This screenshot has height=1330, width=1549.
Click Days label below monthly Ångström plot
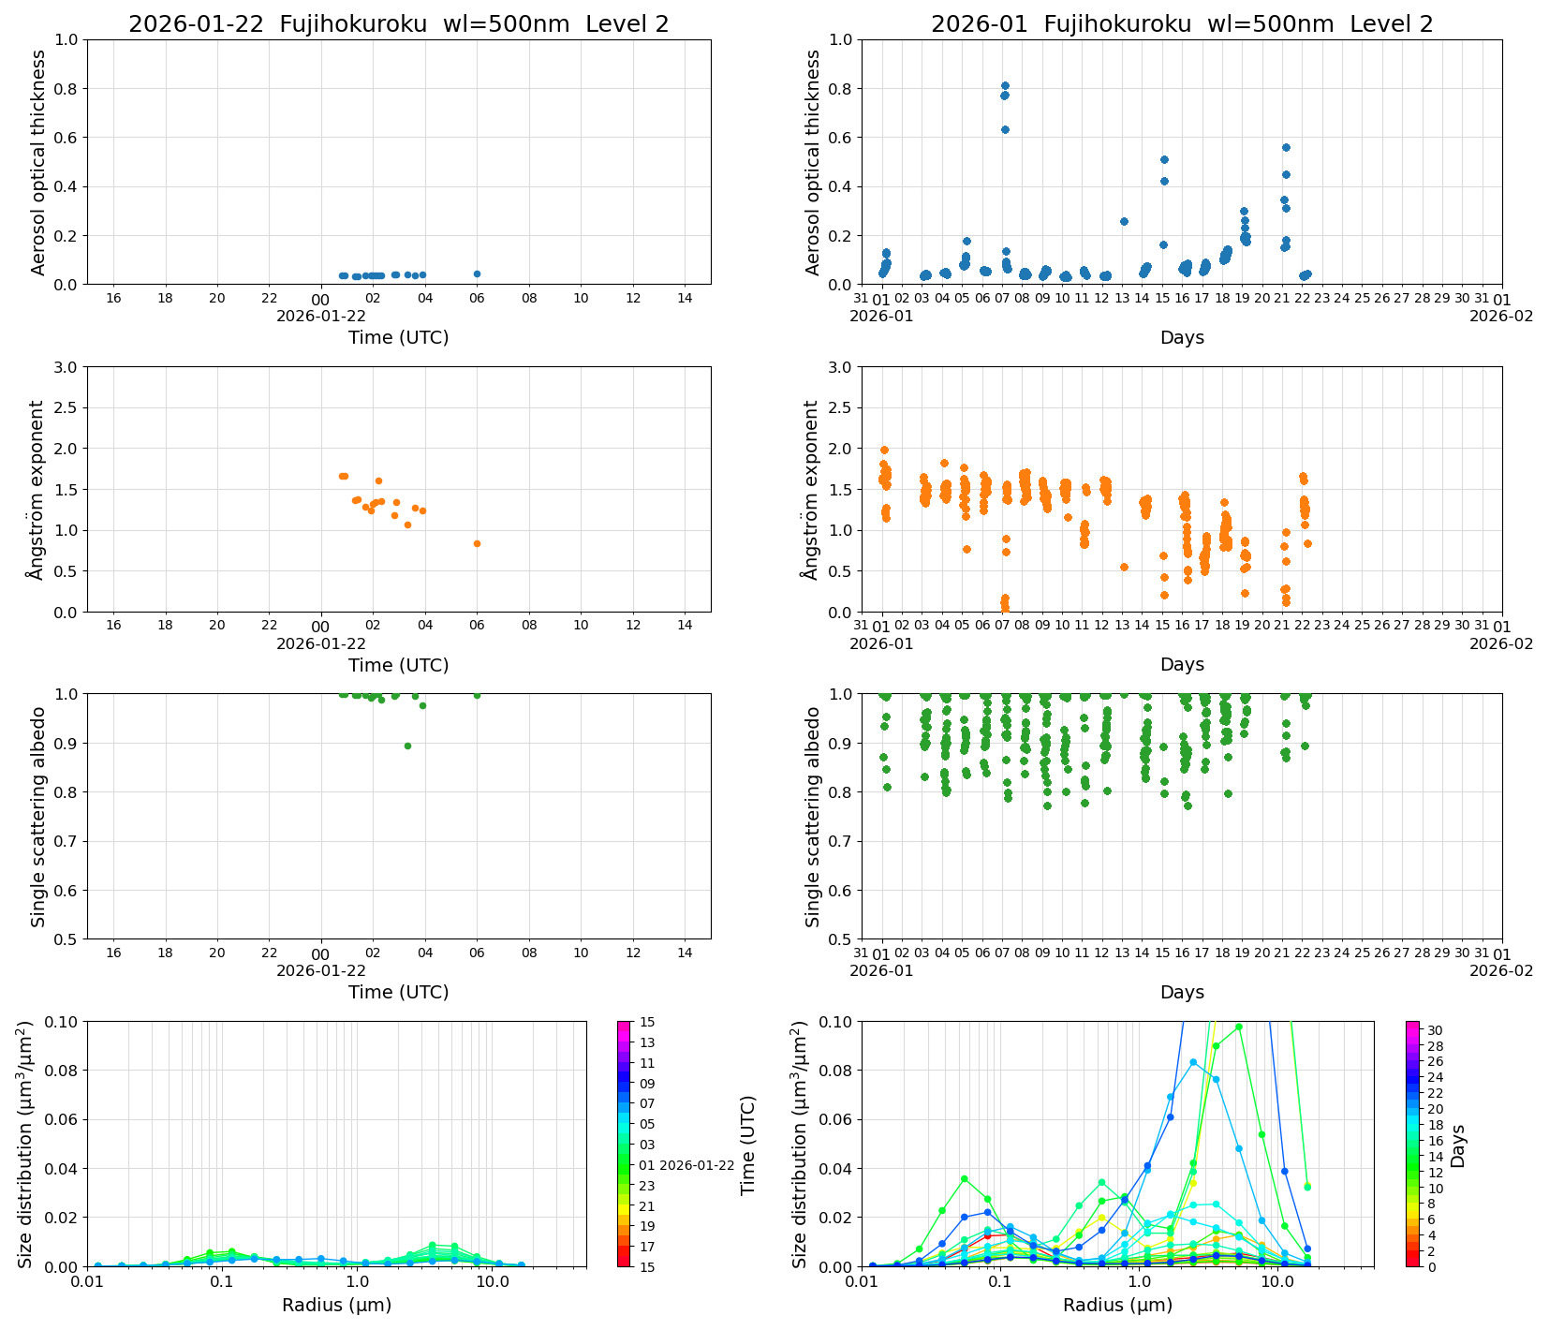tap(1181, 664)
